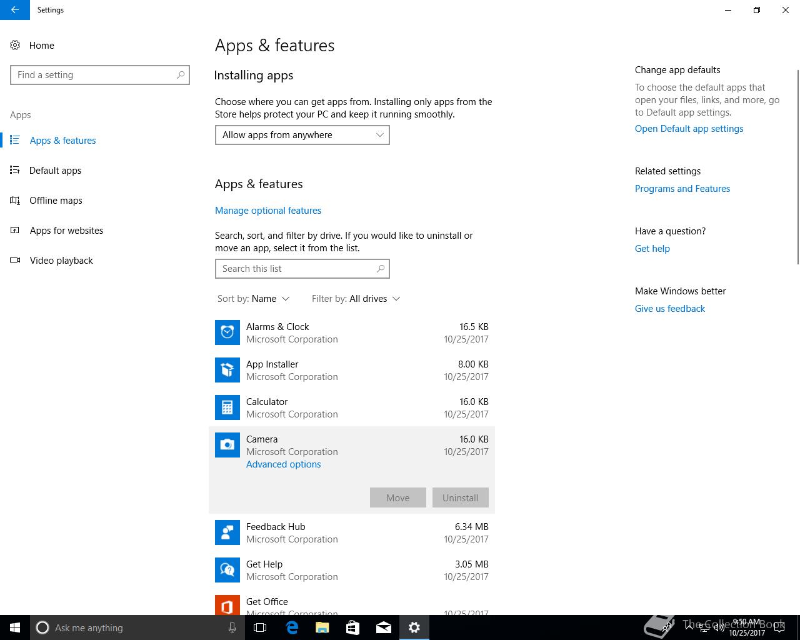Select the Calculator name
The width and height of the screenshot is (800, 640).
[x=267, y=402]
